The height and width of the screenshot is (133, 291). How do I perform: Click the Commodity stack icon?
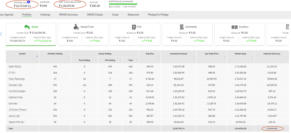pyautogui.click(x=182, y=27)
